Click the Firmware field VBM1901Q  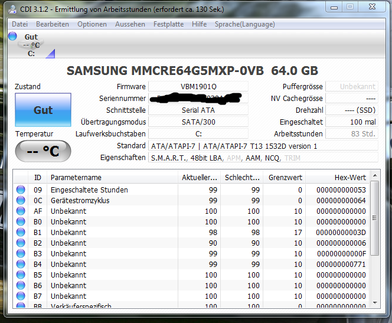pyautogui.click(x=198, y=86)
